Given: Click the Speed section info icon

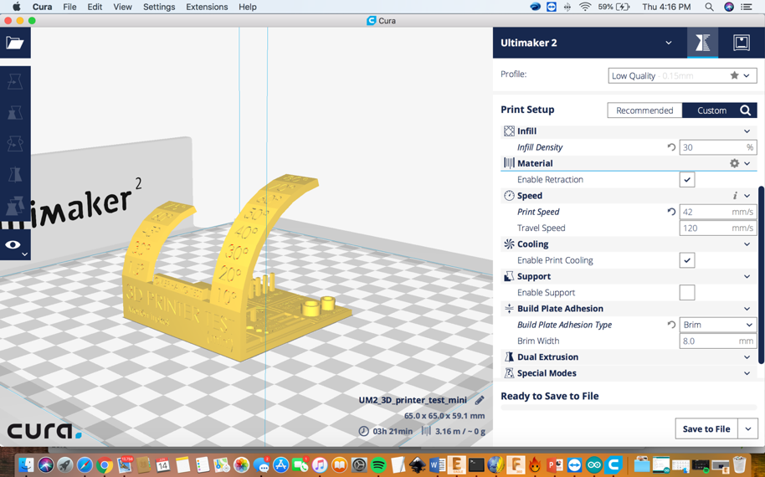Looking at the screenshot, I should (735, 196).
